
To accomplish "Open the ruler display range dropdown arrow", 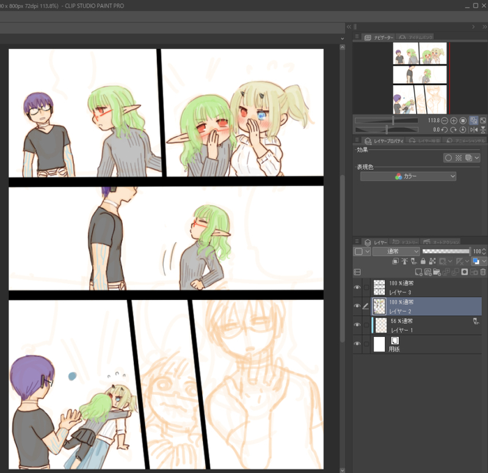I will [467, 262].
